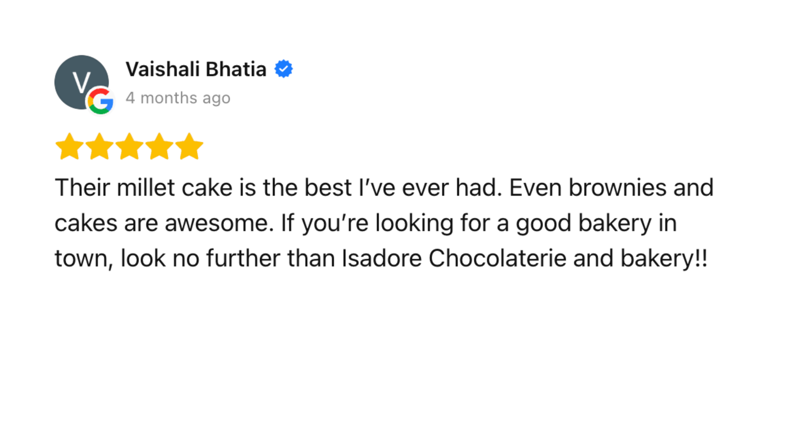Select the second yellow star
The image size is (789, 435).
pyautogui.click(x=100, y=146)
